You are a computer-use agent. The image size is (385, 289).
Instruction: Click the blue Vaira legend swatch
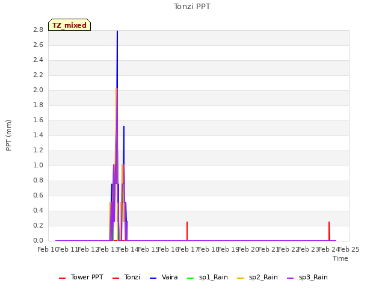pyautogui.click(x=153, y=278)
